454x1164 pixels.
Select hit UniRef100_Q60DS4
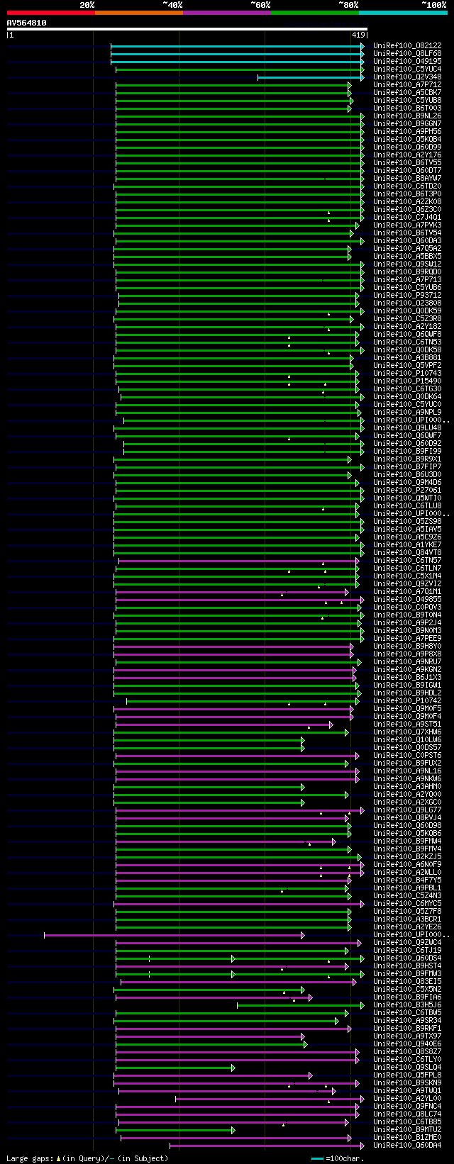[407, 958]
